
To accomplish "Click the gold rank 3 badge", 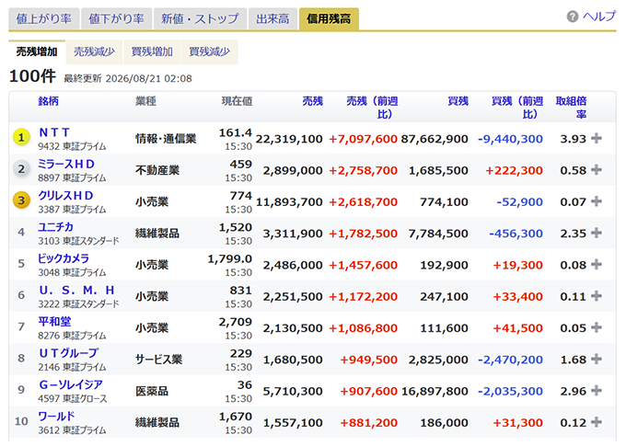I will (21, 200).
